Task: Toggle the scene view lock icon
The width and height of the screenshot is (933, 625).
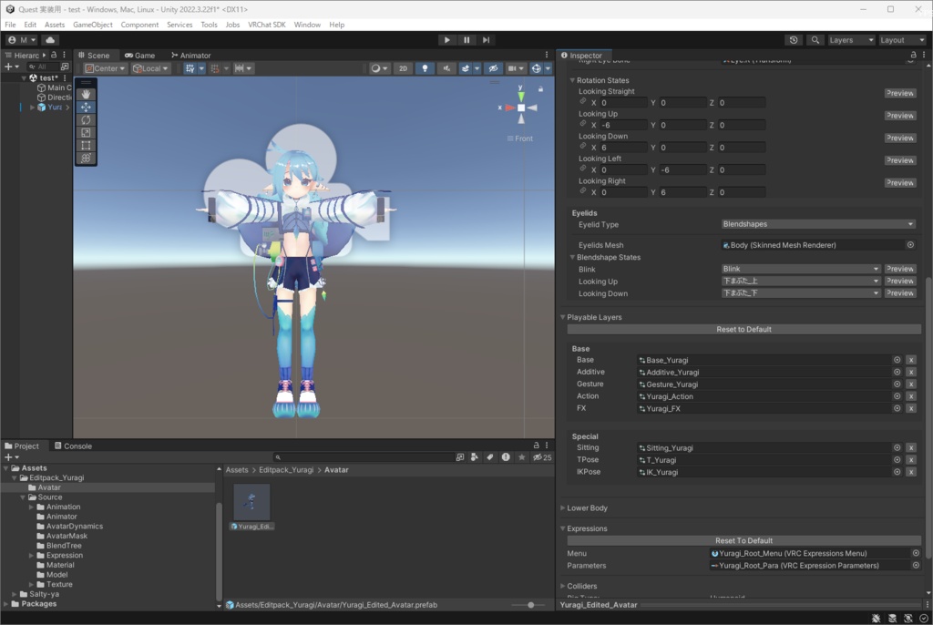Action: [x=540, y=88]
